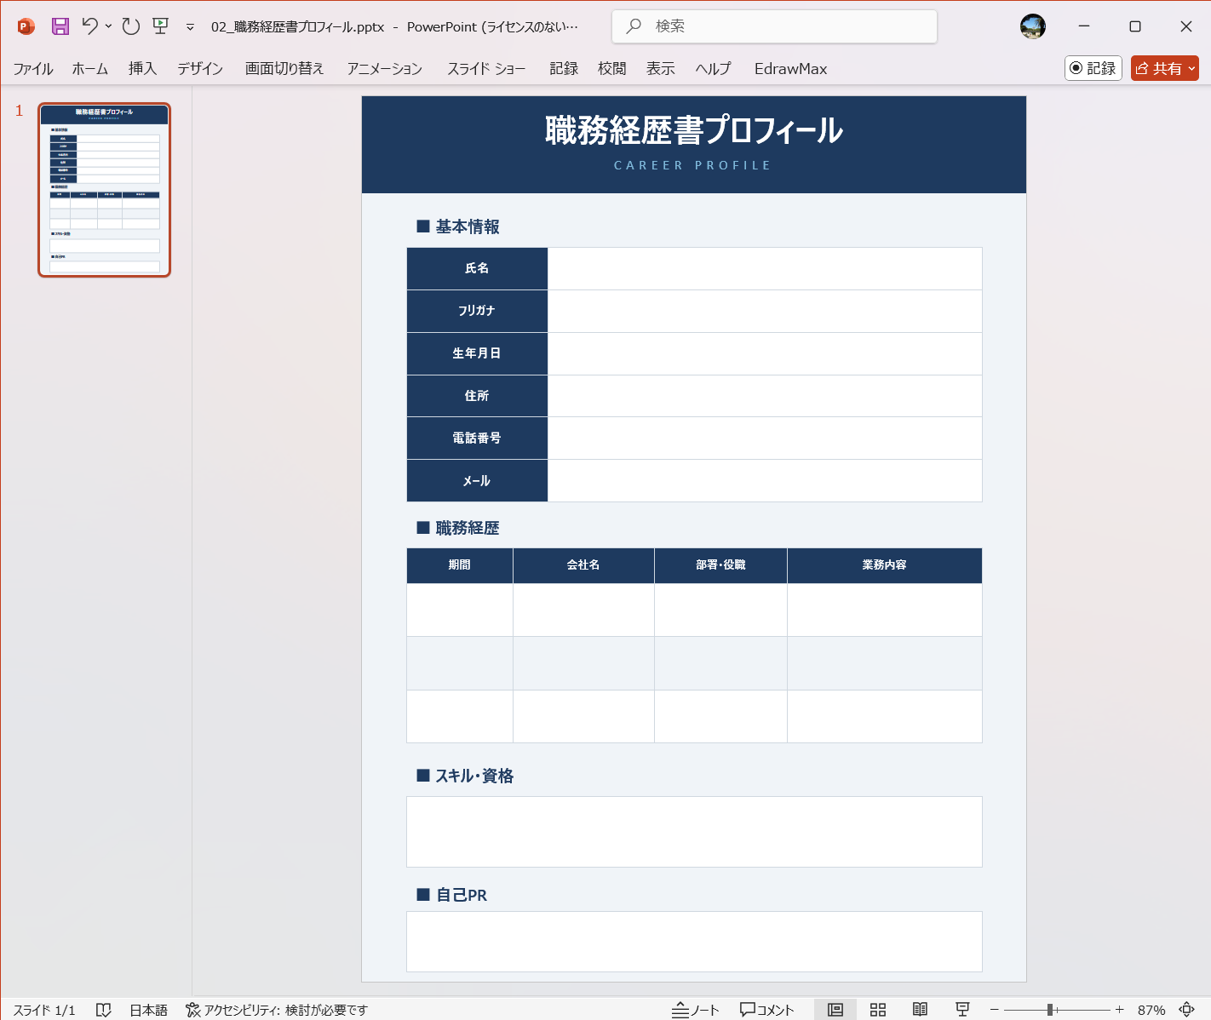Undo the last action
The image size is (1211, 1020).
tap(88, 26)
